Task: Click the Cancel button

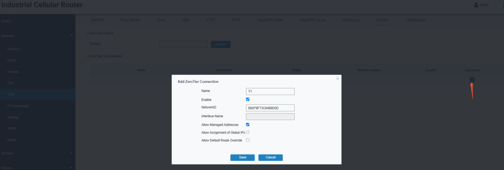Action: 270,157
